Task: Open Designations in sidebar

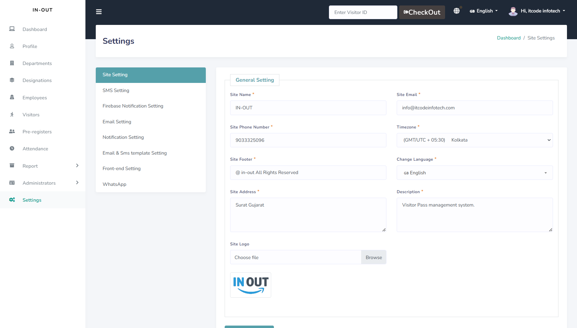Action: tap(43, 80)
